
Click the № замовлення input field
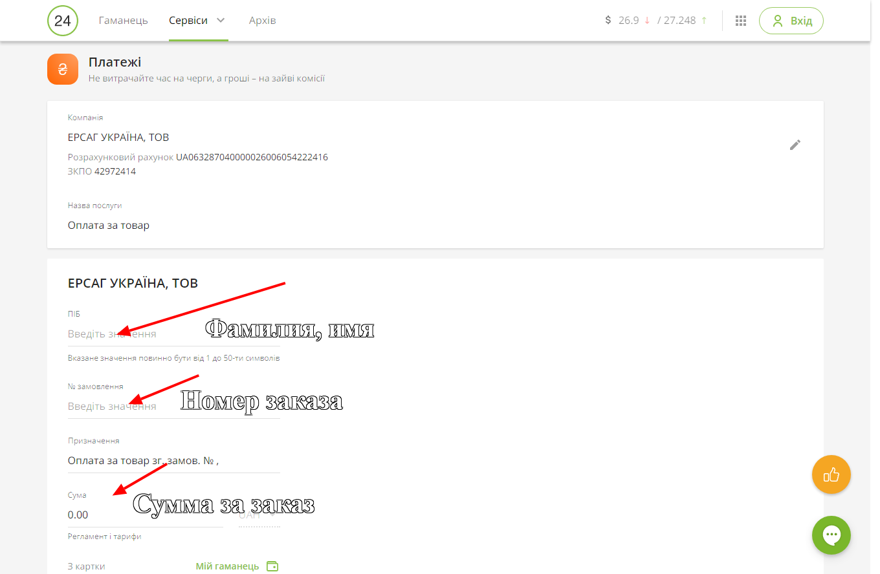pos(174,407)
